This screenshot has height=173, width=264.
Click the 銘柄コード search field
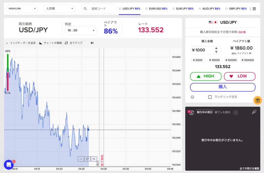pyautogui.click(x=102, y=9)
